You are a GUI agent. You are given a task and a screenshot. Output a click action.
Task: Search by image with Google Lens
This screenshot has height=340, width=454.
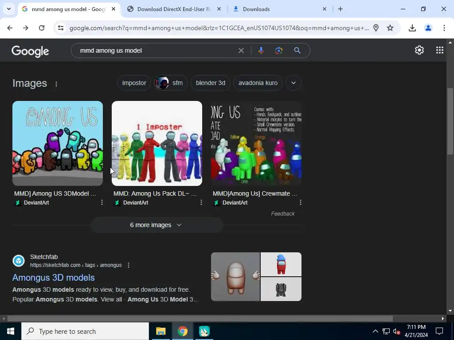(279, 50)
